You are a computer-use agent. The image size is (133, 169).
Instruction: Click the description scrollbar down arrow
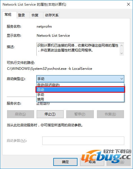(122, 53)
